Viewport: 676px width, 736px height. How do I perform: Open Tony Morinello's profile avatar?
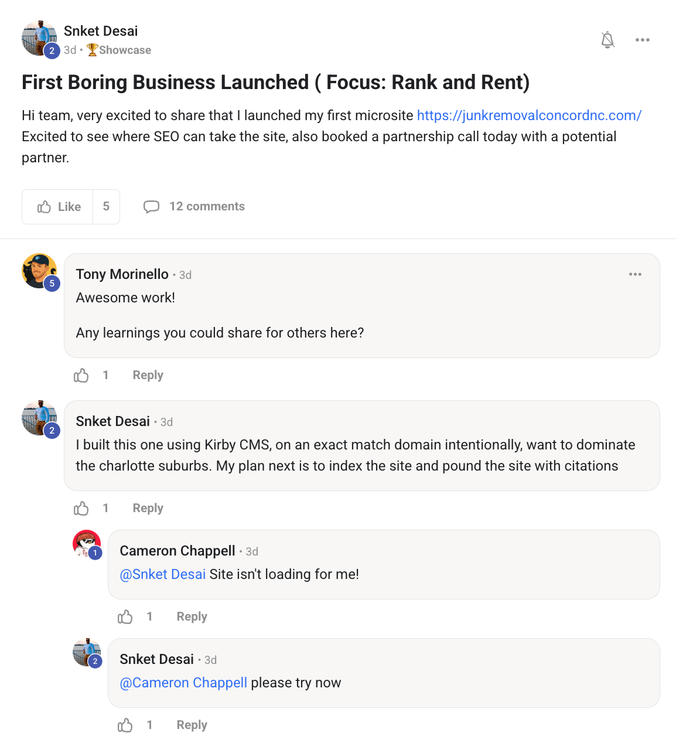pyautogui.click(x=39, y=271)
